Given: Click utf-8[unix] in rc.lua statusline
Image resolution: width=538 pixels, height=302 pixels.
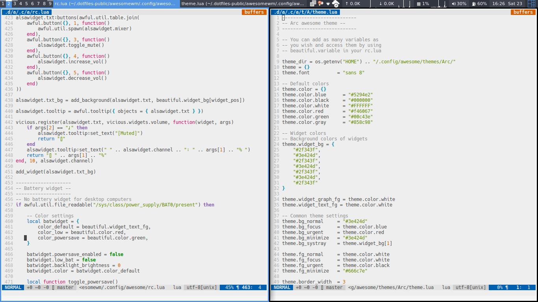Looking at the screenshot, I should (202, 287).
